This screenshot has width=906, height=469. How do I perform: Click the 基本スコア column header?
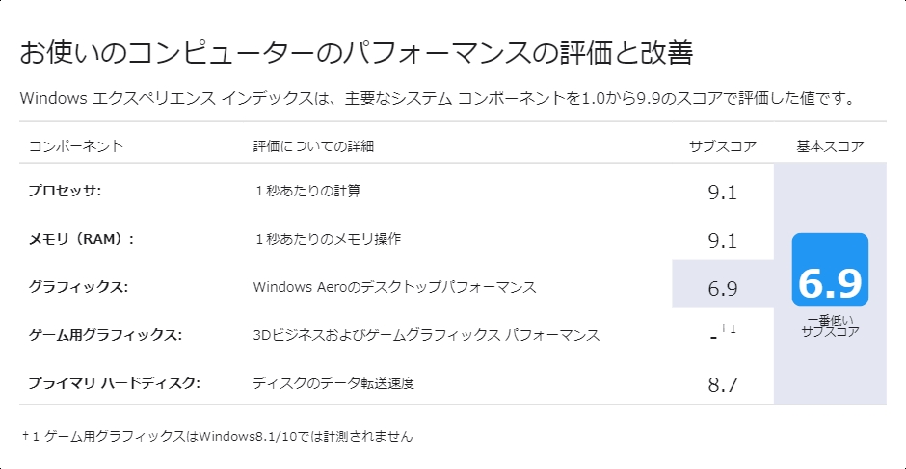830,146
